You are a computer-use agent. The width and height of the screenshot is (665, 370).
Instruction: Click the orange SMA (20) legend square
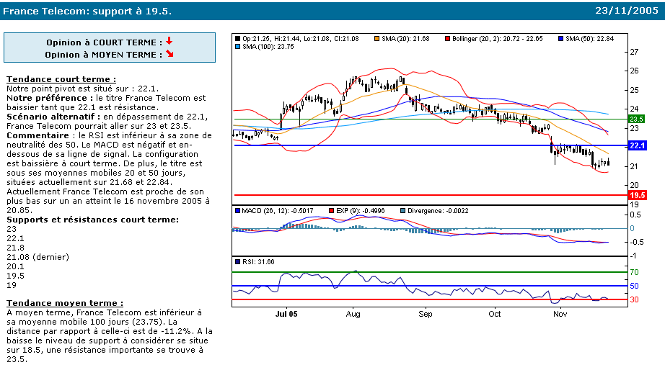[376, 39]
